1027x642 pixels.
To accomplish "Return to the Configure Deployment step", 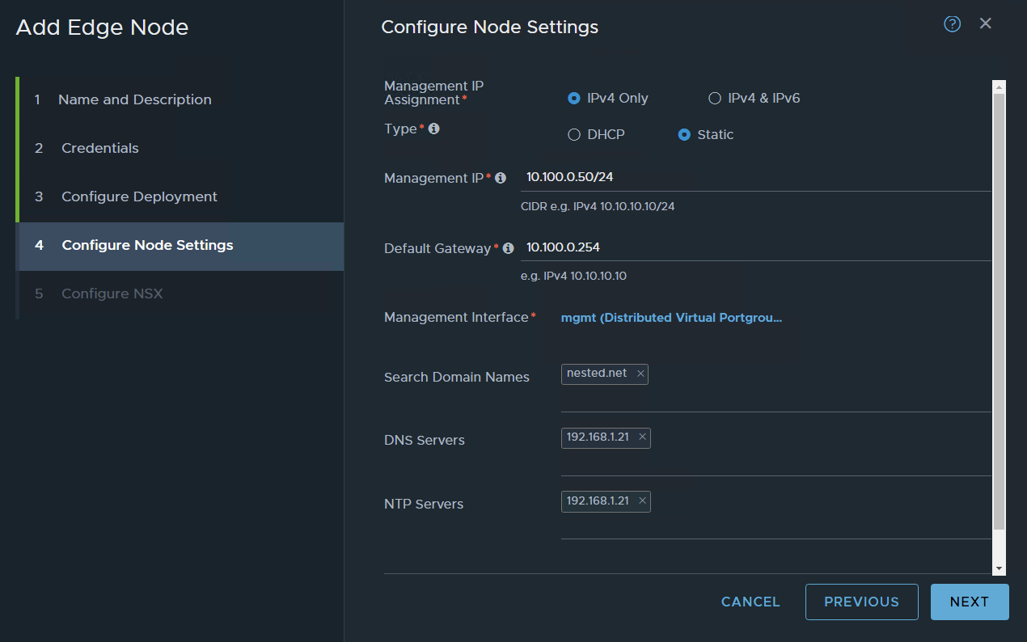I will (x=137, y=196).
